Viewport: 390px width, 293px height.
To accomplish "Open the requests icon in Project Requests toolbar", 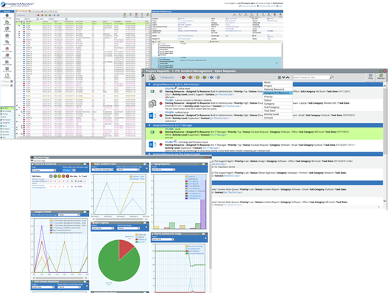I will (152, 77).
